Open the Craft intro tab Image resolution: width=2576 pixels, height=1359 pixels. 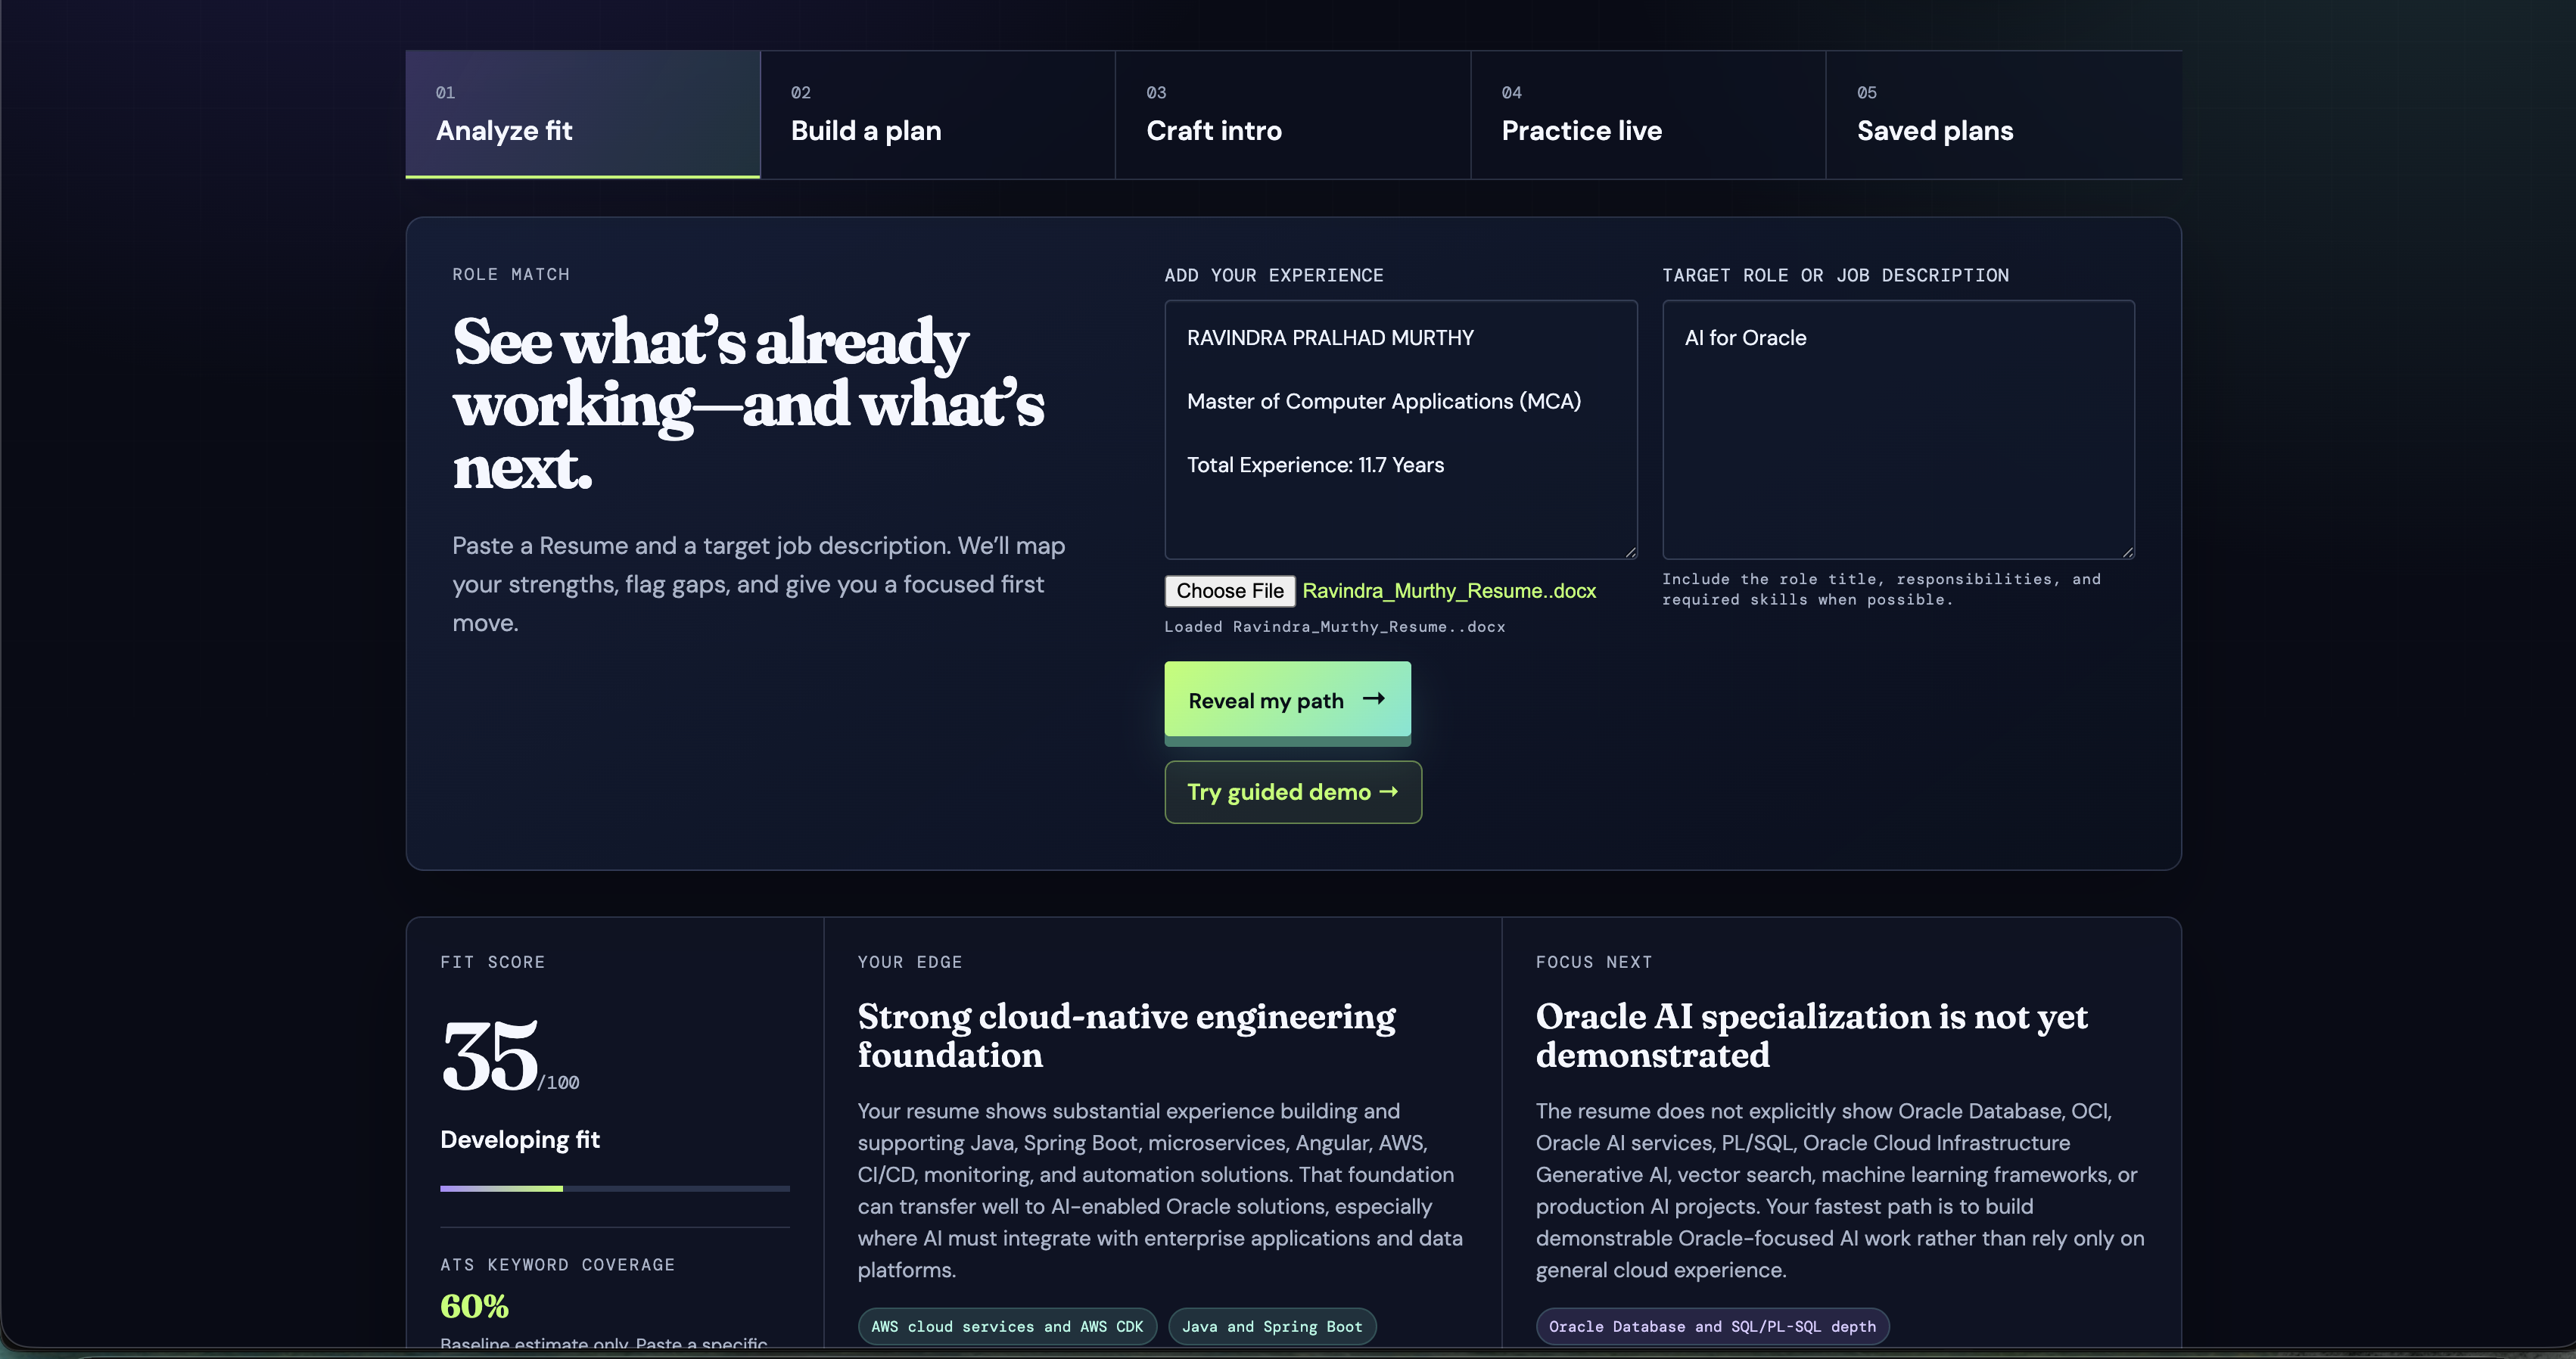click(x=1292, y=114)
